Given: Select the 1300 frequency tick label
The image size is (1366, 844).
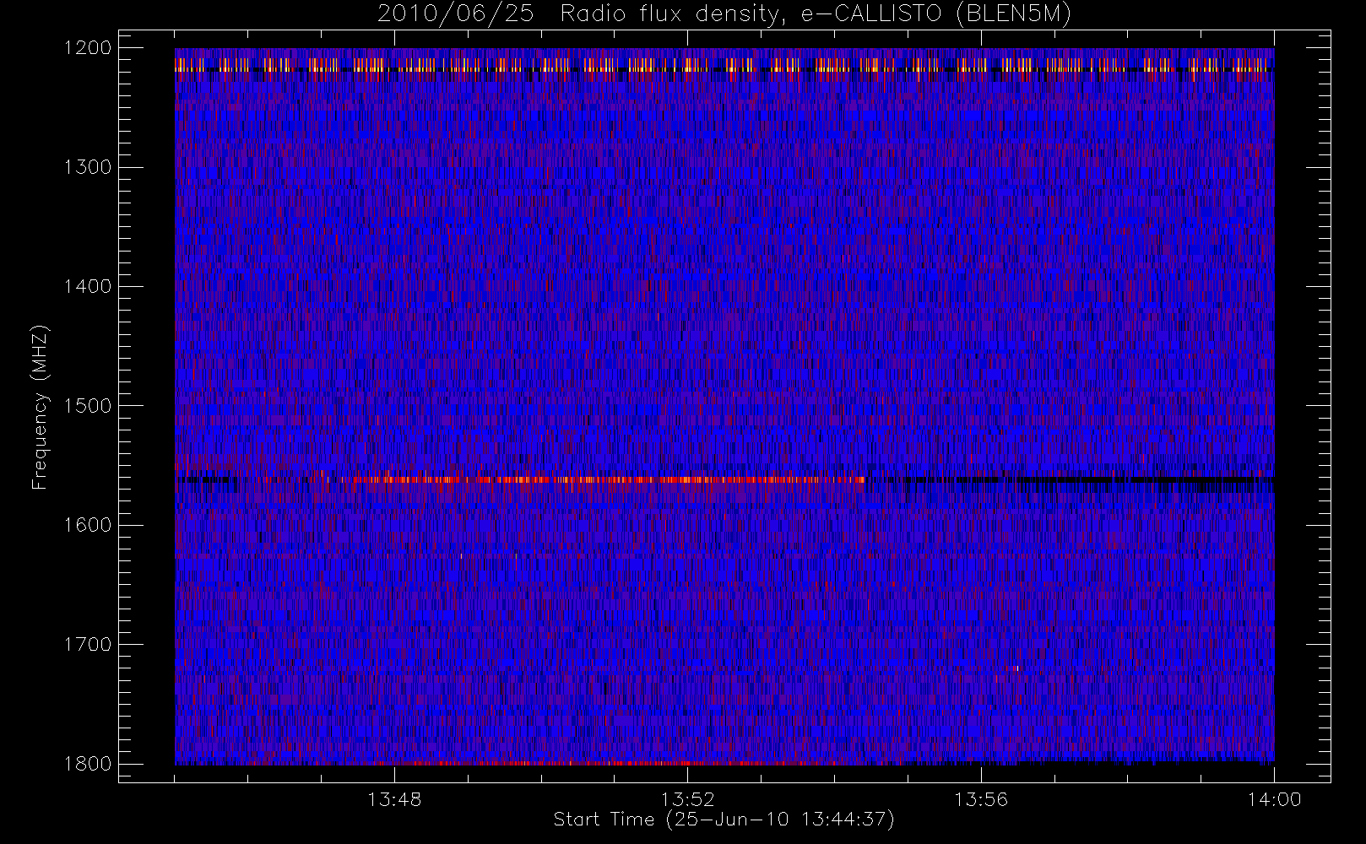Looking at the screenshot, I should point(88,167).
